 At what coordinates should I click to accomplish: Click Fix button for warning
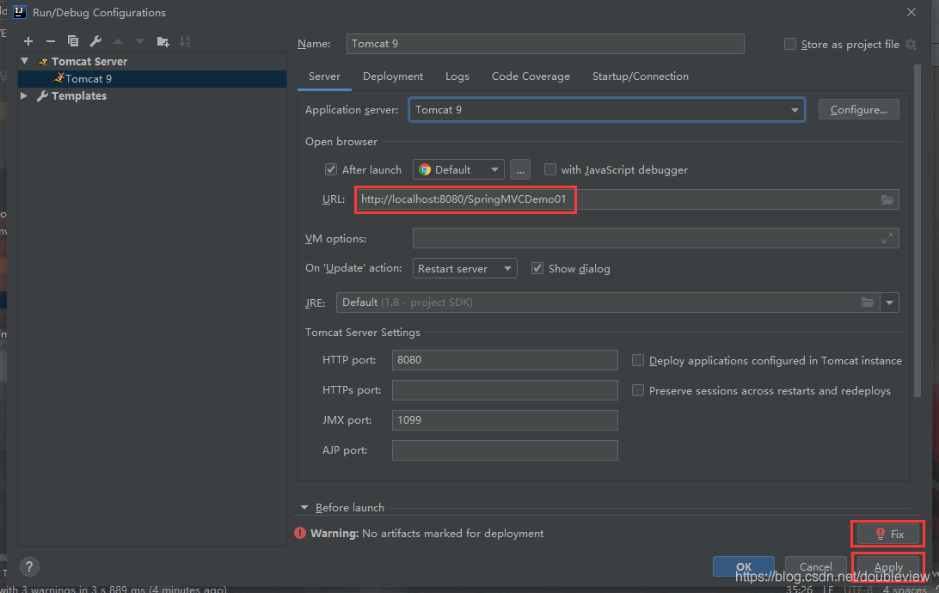888,534
